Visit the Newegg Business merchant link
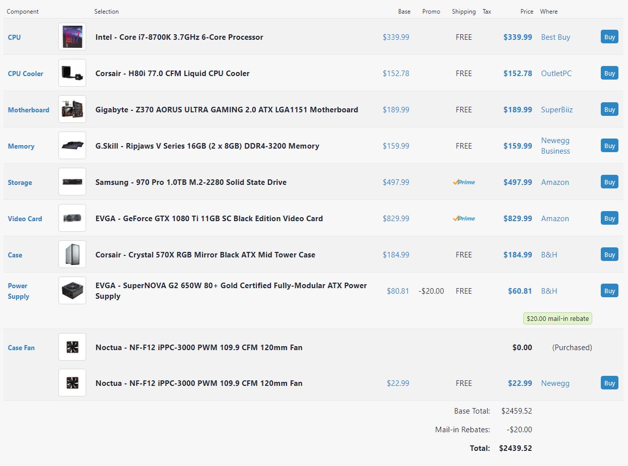 point(555,146)
